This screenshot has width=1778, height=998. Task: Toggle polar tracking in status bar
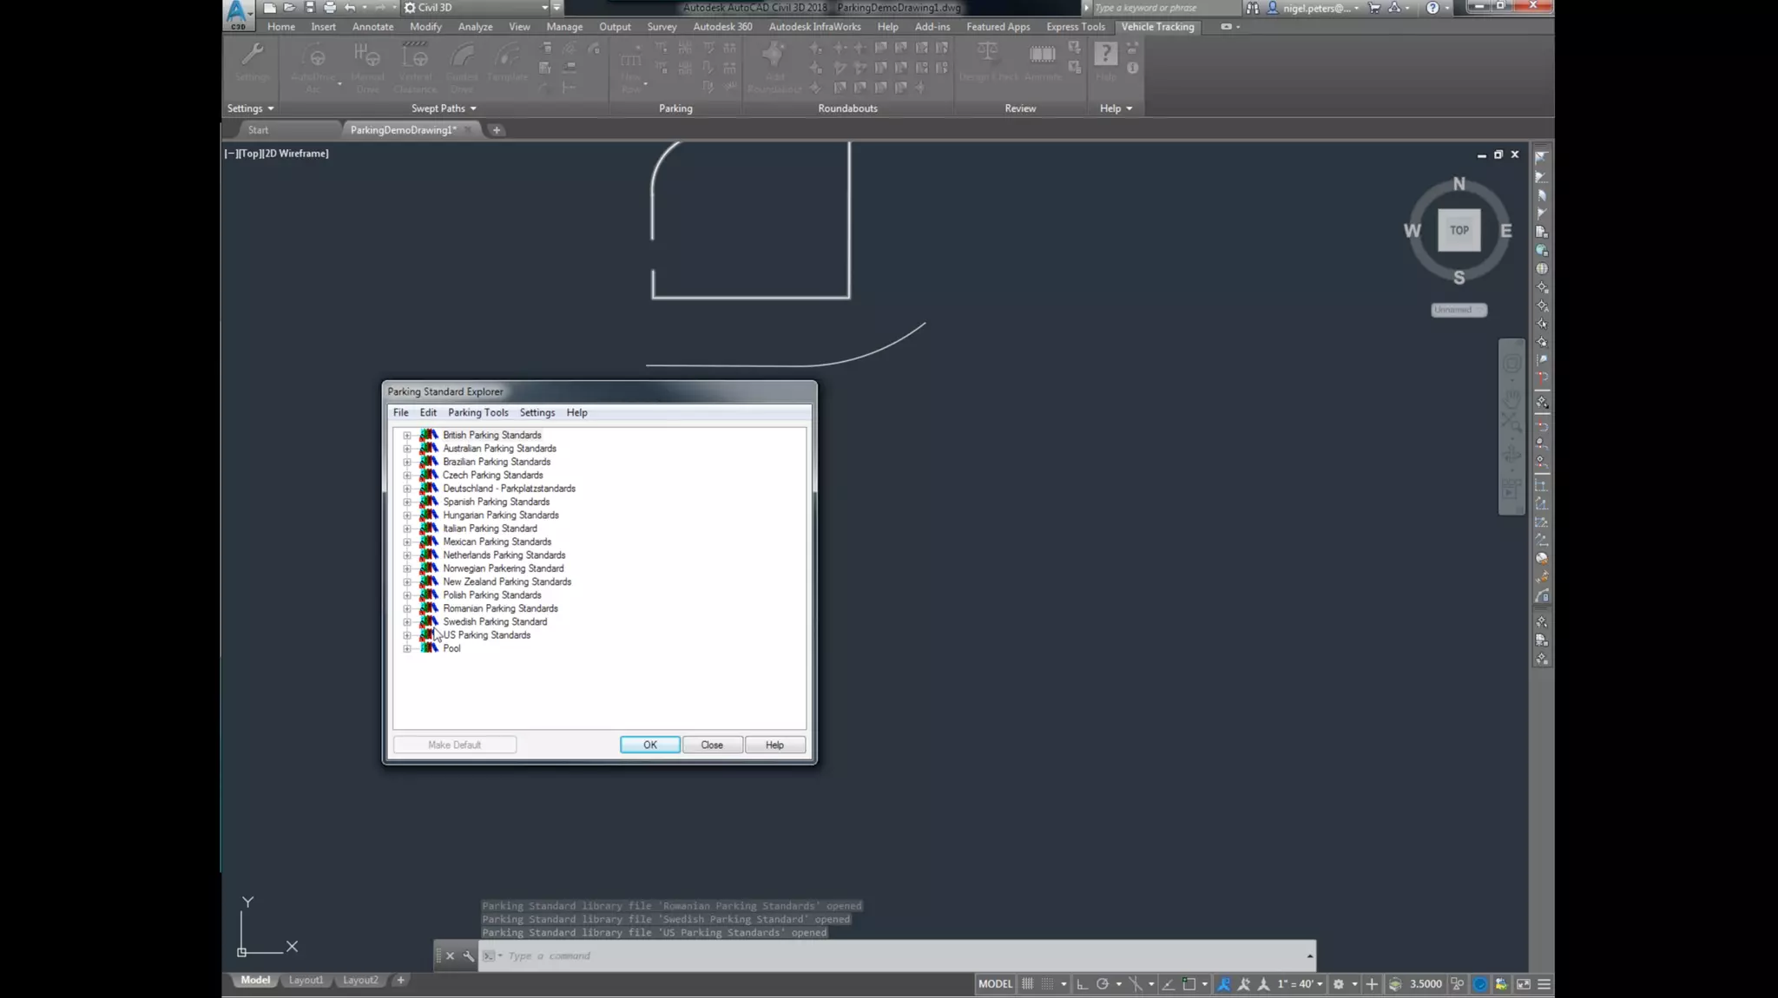point(1102,983)
